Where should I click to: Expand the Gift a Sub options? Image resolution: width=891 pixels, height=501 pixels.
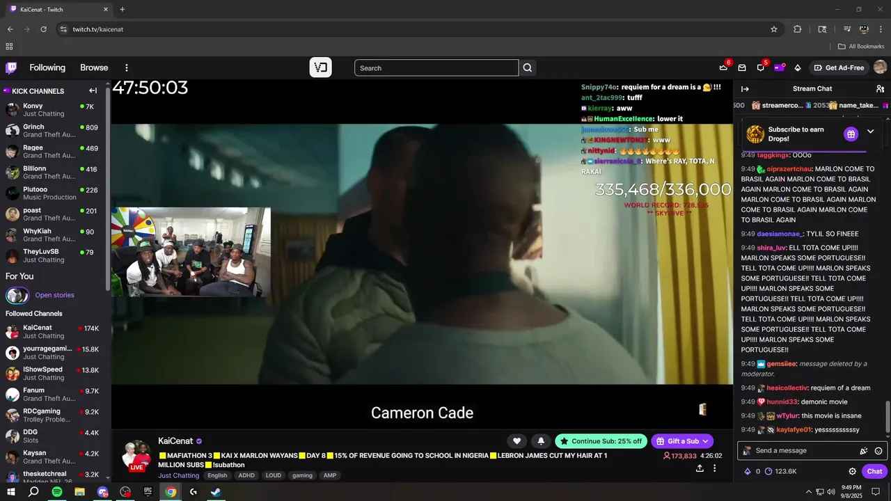[705, 441]
